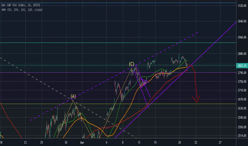Viewport: 248px width, 146px height.
Task: Click the 2514.00 price axis label
Action: coord(242,136)
